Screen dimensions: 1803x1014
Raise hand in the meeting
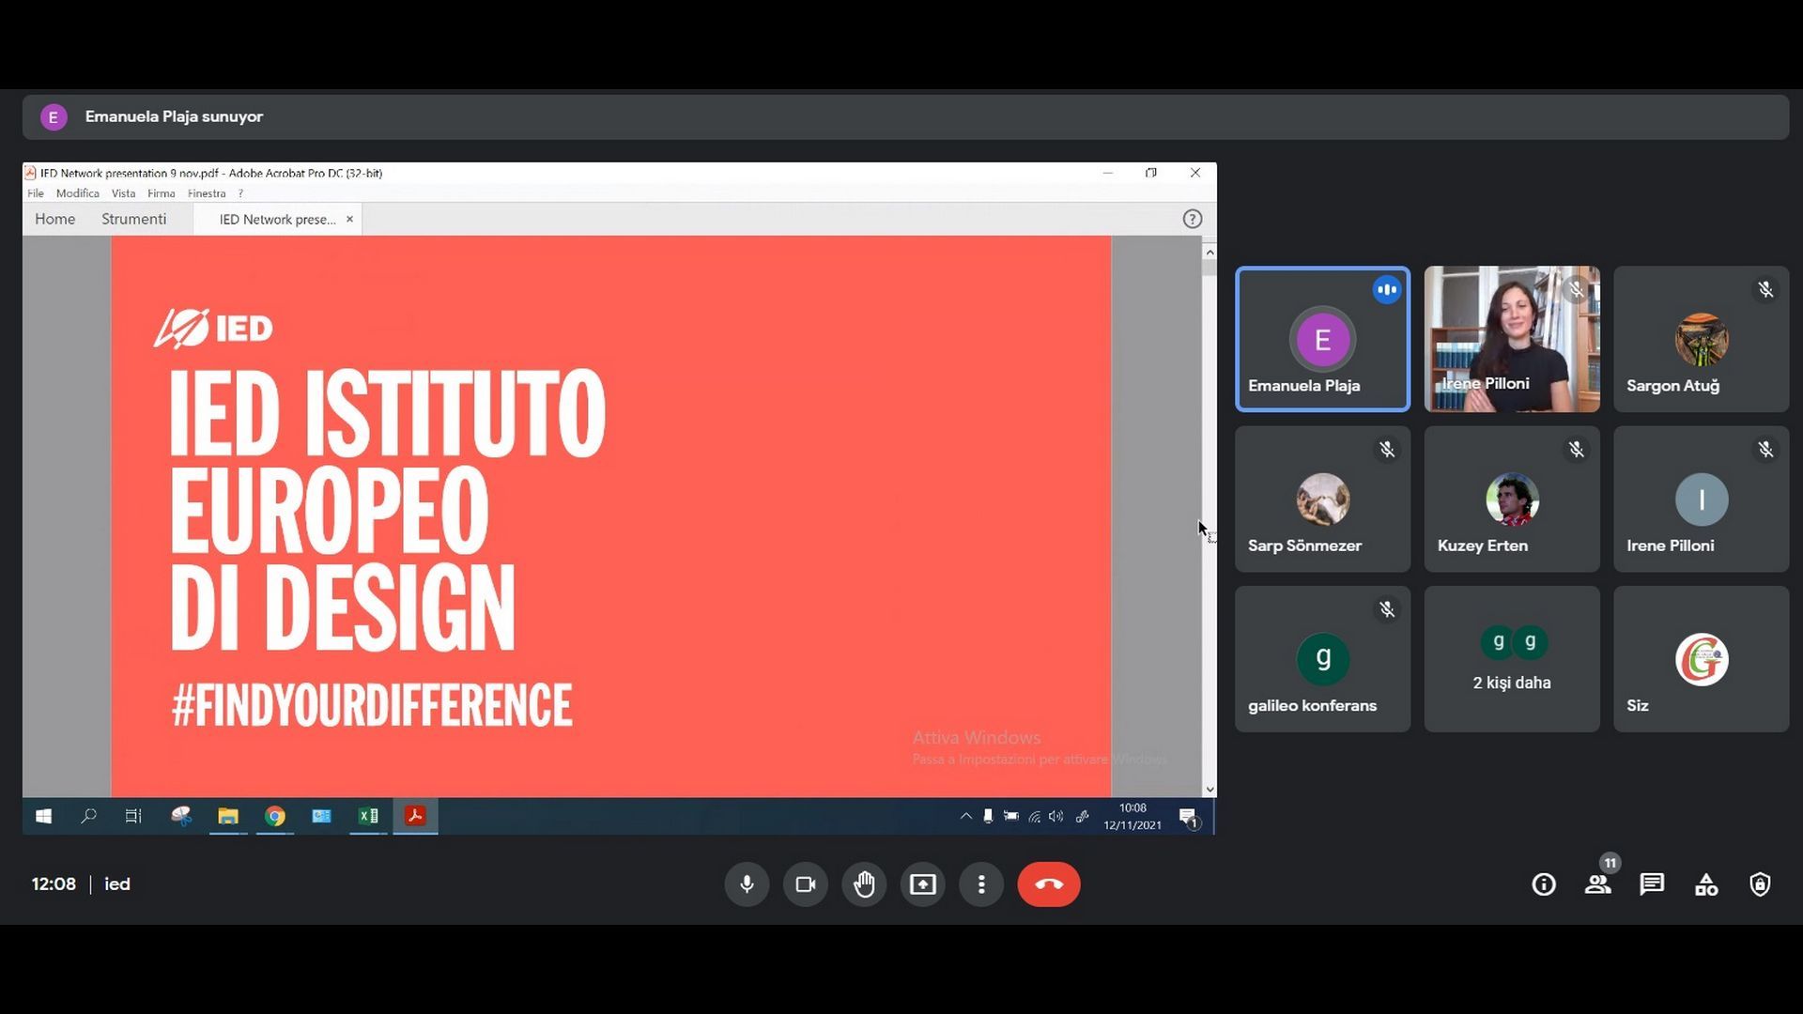click(864, 884)
